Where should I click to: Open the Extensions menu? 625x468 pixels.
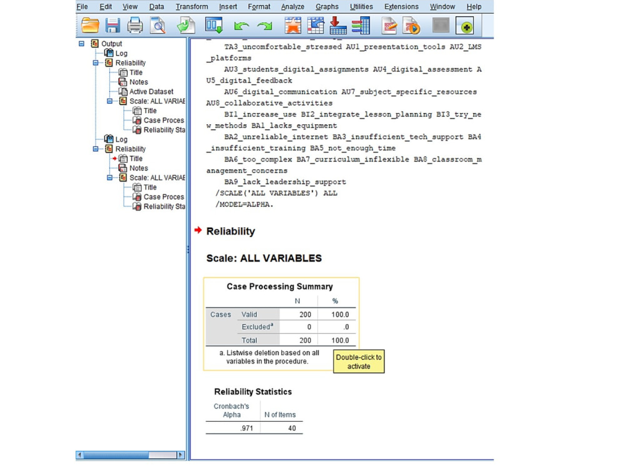[x=401, y=7]
